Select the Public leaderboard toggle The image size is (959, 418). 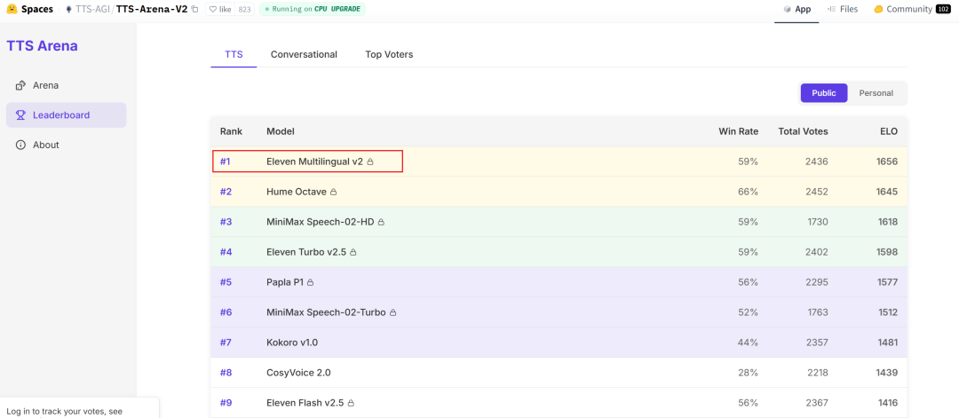(x=824, y=93)
